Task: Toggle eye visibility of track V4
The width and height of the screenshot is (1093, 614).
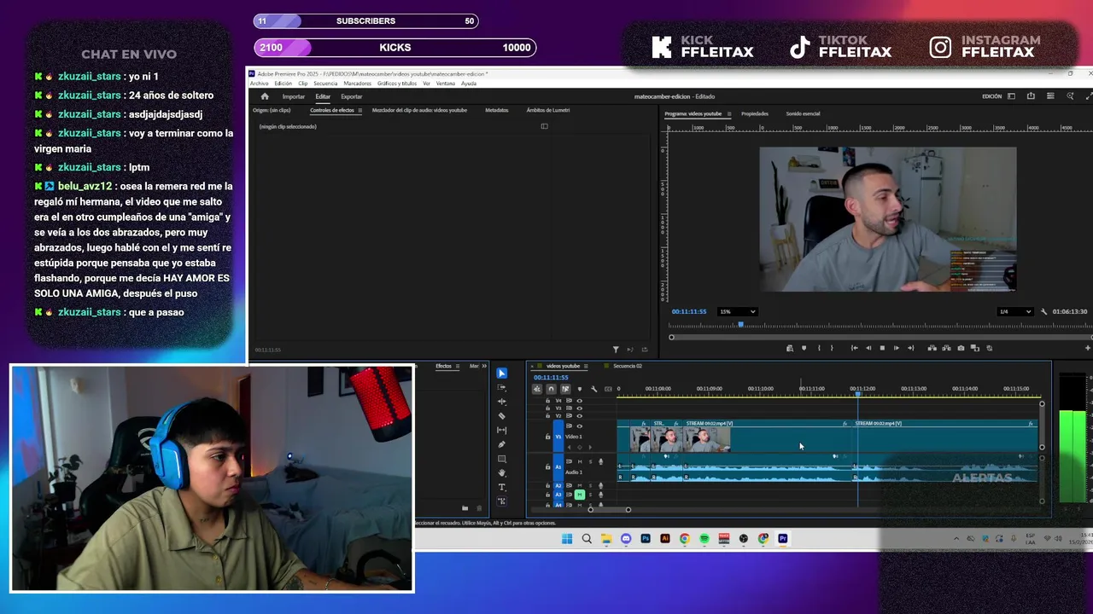Action: tap(580, 401)
